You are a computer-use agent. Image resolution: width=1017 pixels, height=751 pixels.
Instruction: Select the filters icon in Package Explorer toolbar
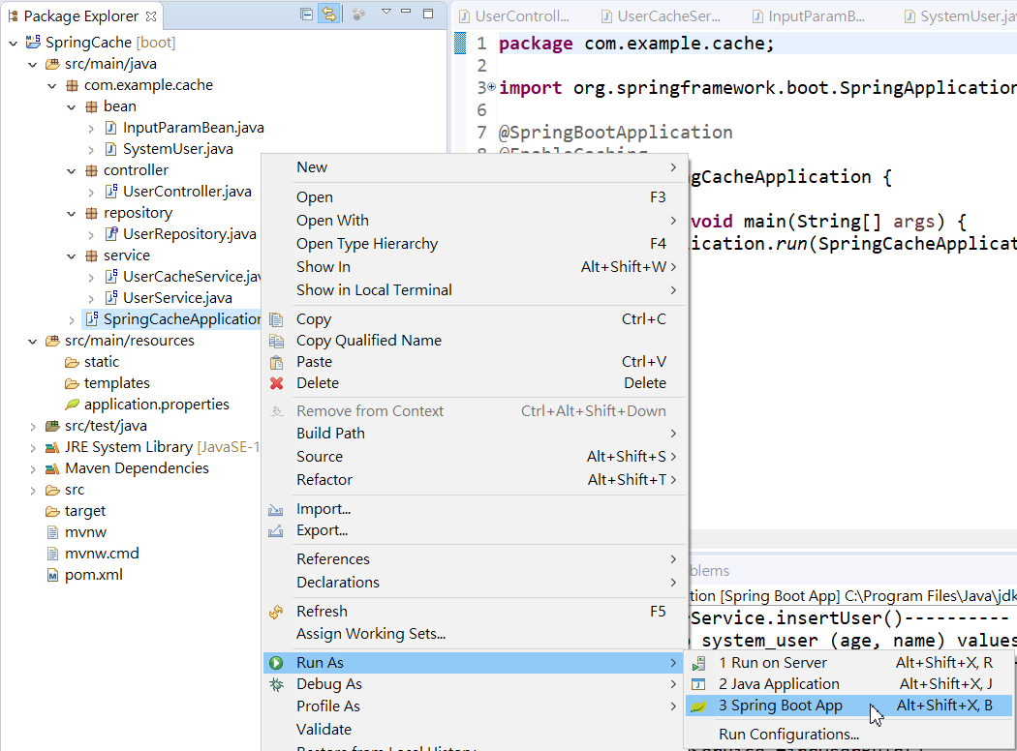click(x=358, y=14)
